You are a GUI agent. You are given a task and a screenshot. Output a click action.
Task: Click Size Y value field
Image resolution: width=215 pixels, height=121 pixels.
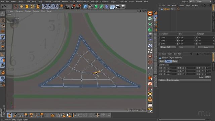(x=187, y=41)
